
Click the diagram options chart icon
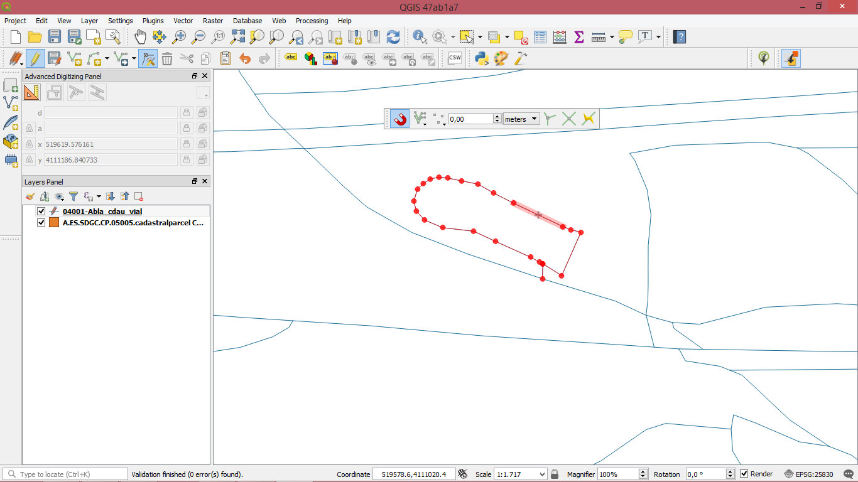310,59
